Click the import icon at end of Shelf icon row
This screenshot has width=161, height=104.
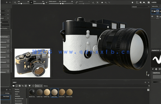tap(26, 86)
